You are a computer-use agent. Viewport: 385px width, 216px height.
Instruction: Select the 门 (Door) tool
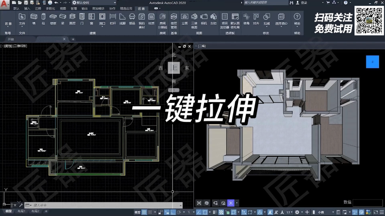click(82, 19)
